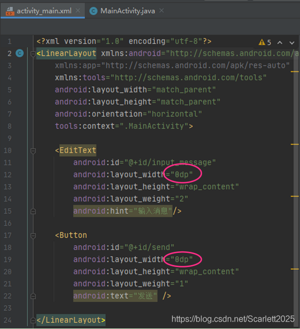Viewport: 300px width, 329px height.
Task: Go to previous highlighted error arrow
Action: (x=280, y=43)
